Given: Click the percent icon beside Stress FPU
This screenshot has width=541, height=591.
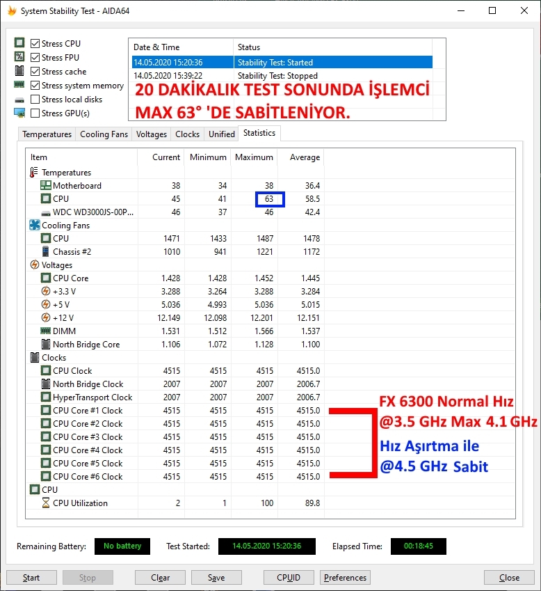Looking at the screenshot, I should coord(19,56).
